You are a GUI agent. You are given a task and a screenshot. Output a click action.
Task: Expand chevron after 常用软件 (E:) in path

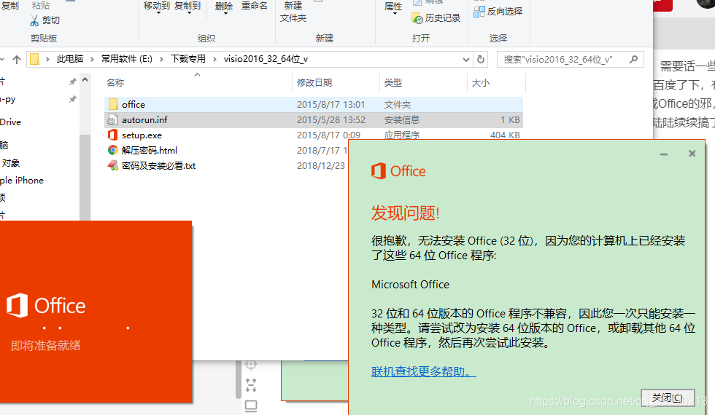pos(161,59)
